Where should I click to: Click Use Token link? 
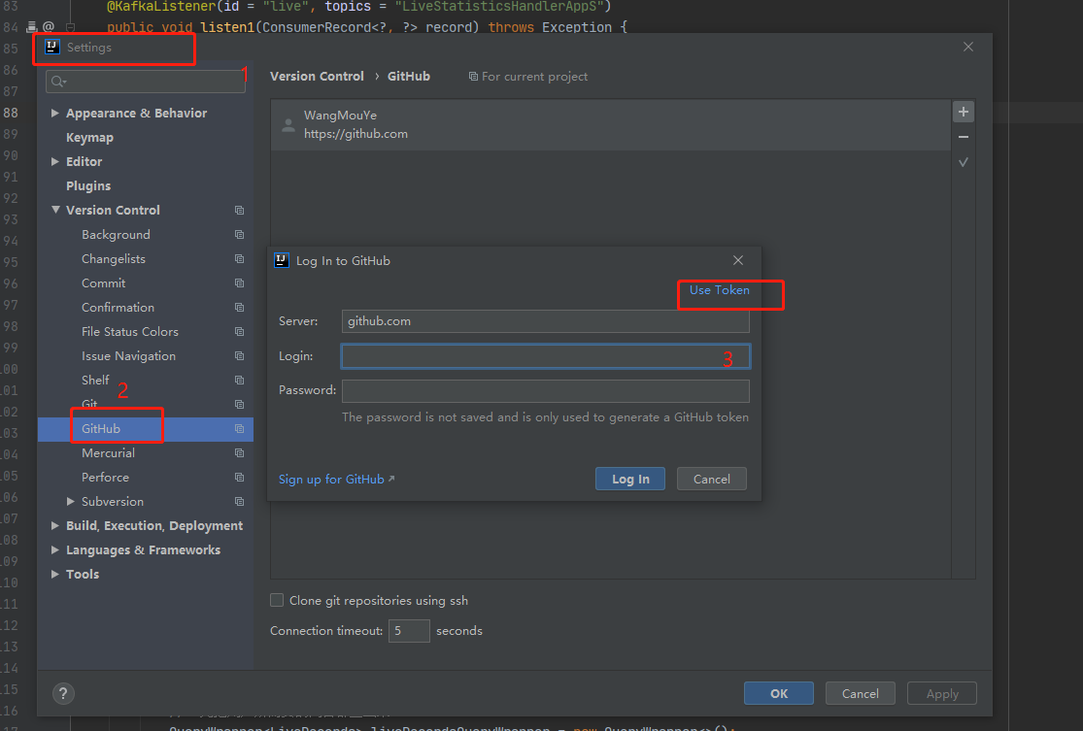click(x=719, y=290)
